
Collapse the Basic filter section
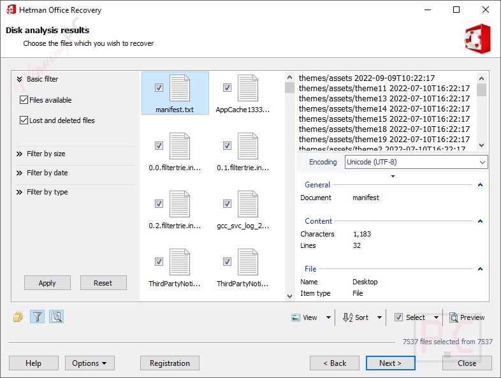[x=20, y=79]
